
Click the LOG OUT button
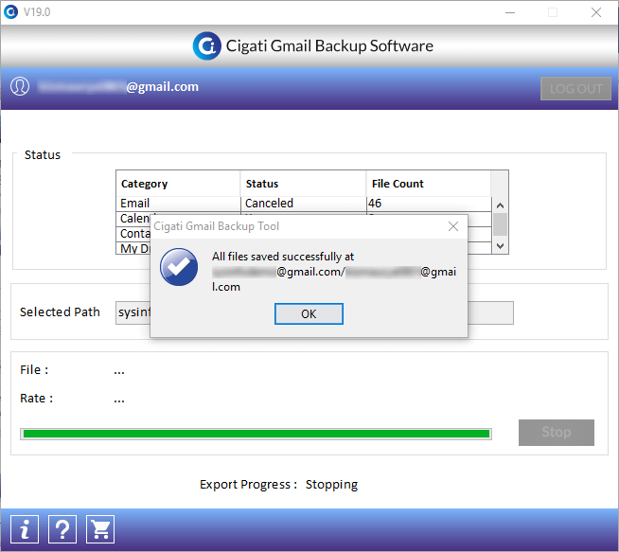point(575,88)
